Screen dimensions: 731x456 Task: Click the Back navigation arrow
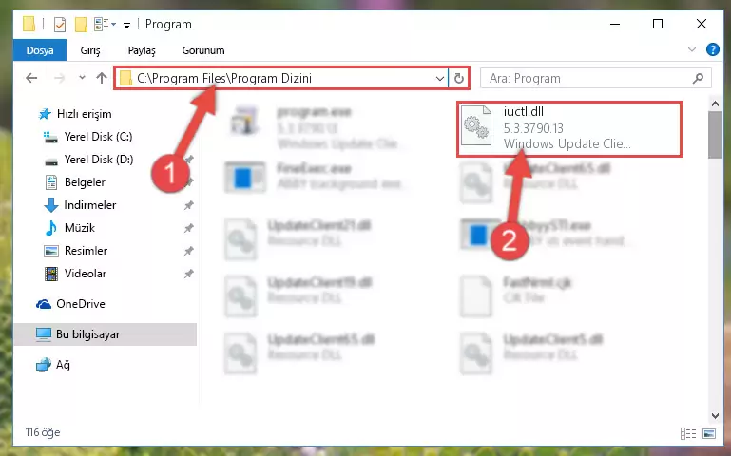click(x=31, y=78)
